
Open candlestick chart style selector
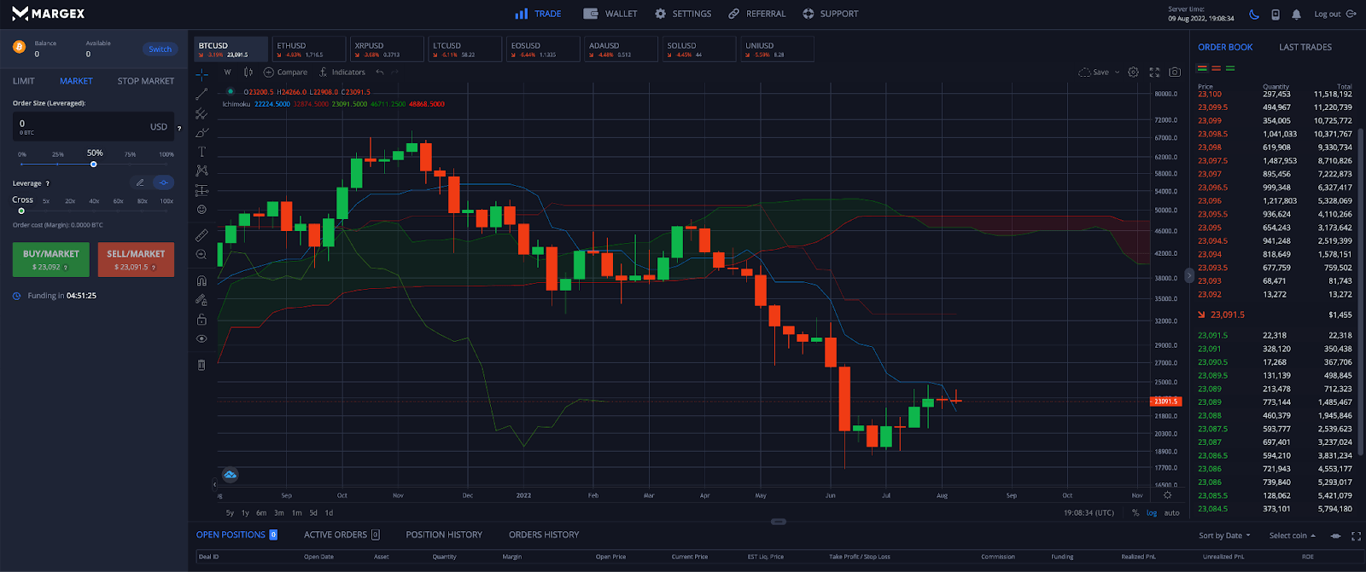pyautogui.click(x=248, y=72)
